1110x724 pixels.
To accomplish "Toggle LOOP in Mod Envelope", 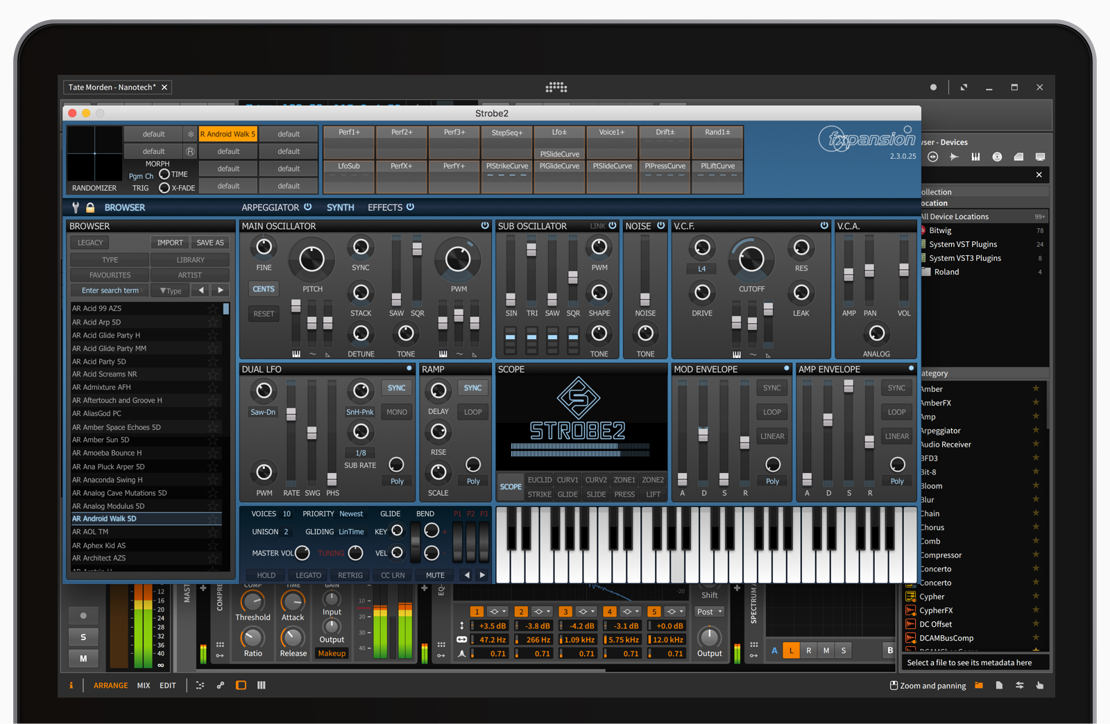I will [772, 412].
